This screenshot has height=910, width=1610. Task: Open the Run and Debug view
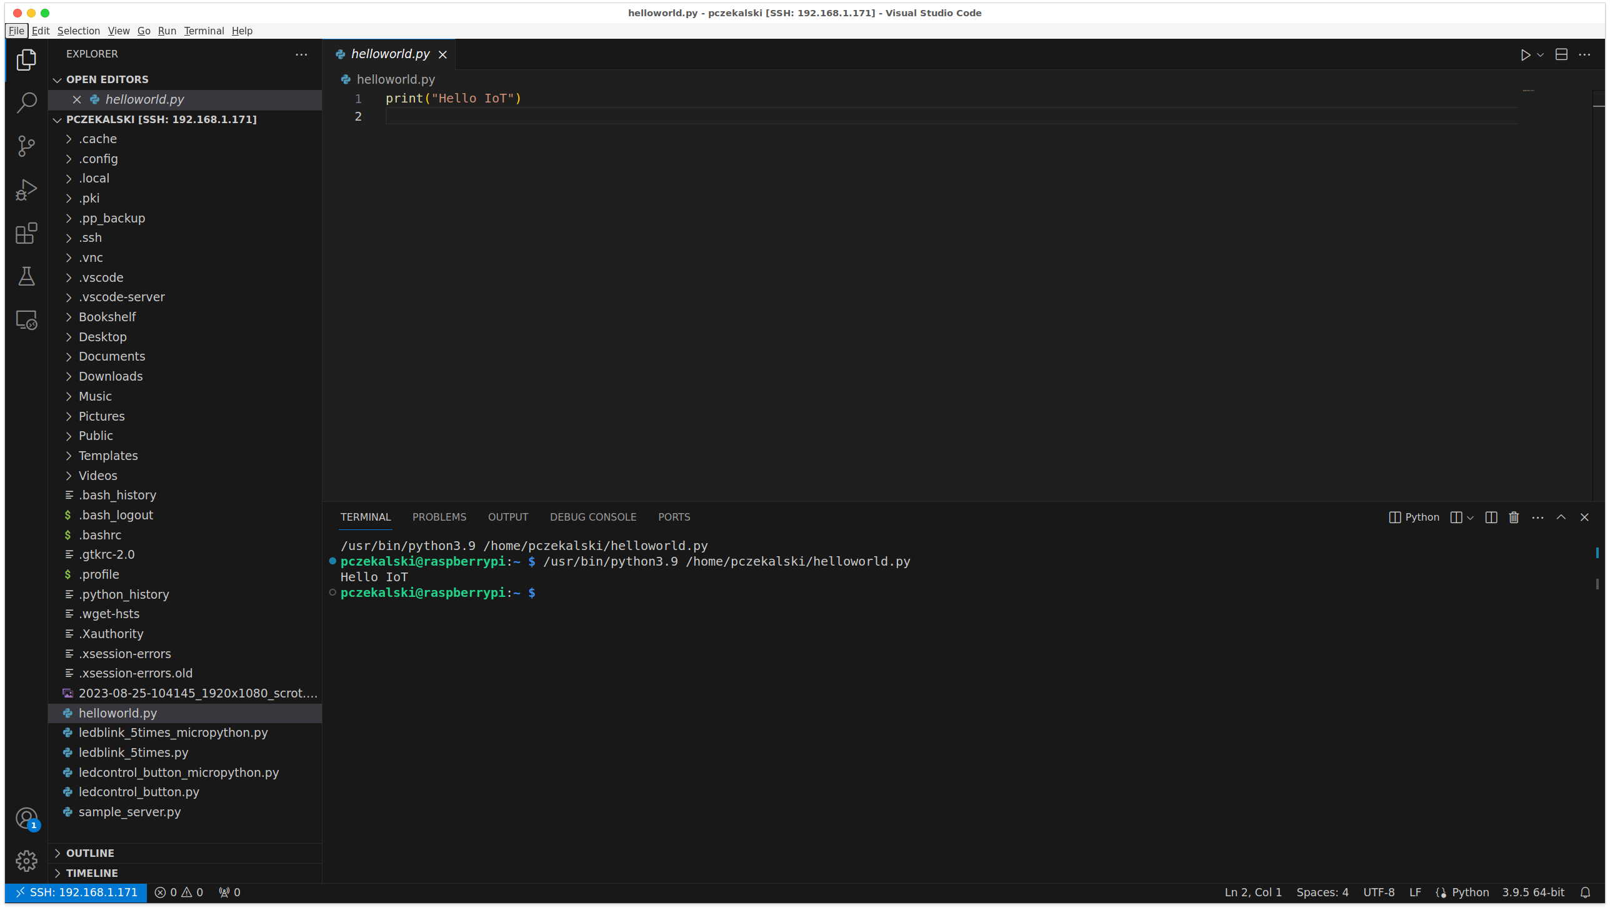(x=26, y=190)
